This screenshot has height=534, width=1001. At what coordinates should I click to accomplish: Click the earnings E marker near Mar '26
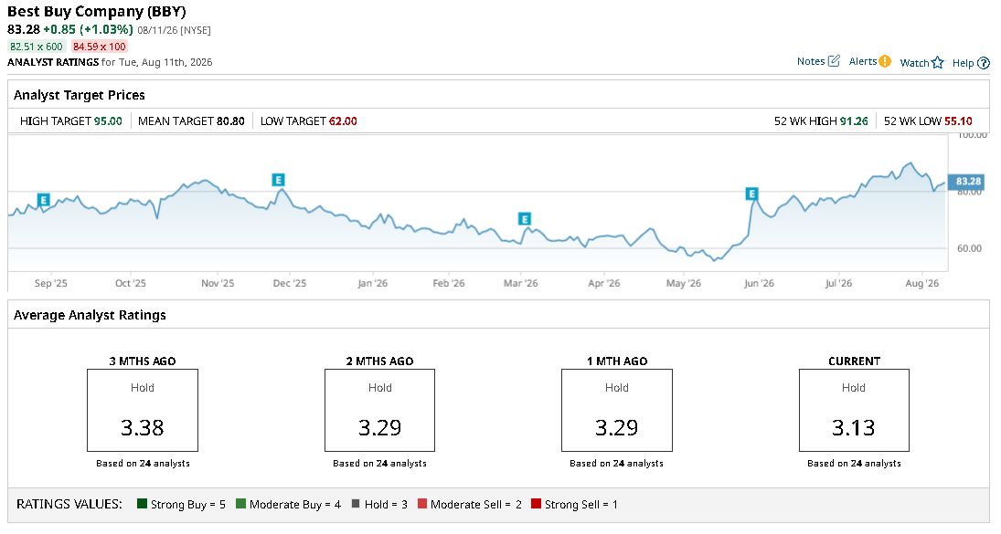point(524,219)
